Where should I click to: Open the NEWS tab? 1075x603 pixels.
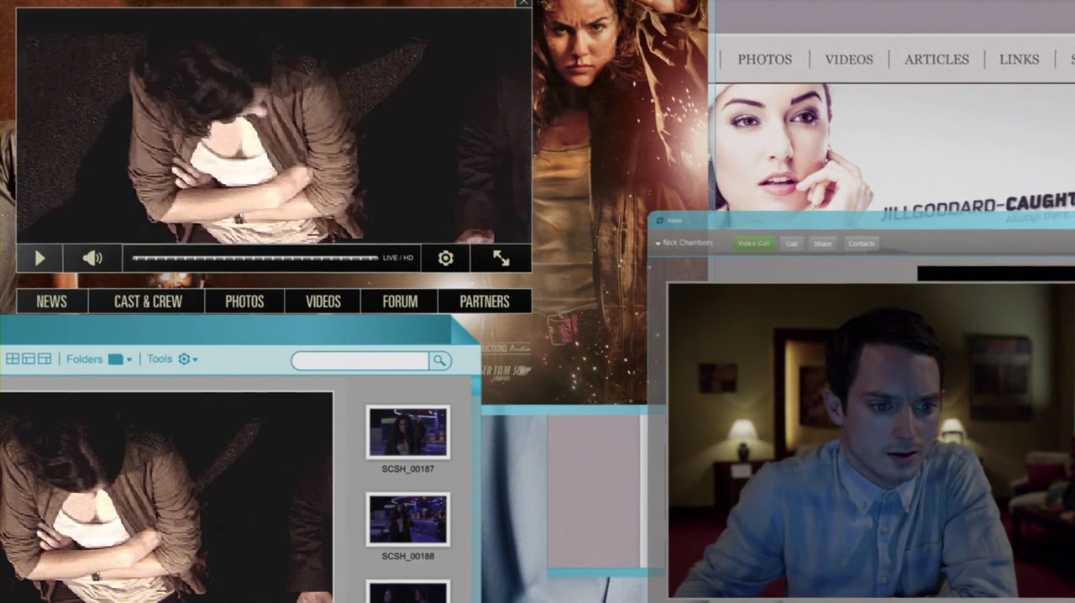pyautogui.click(x=51, y=301)
